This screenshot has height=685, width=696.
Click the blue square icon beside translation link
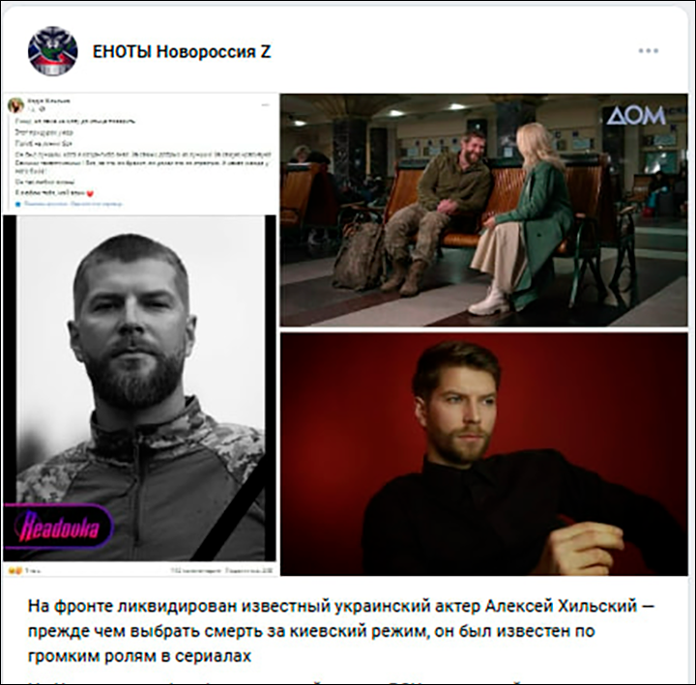coord(18,204)
